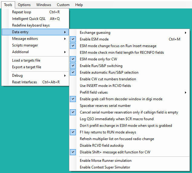Open the Options menu
The height and width of the screenshot is (173, 192).
[24, 5]
